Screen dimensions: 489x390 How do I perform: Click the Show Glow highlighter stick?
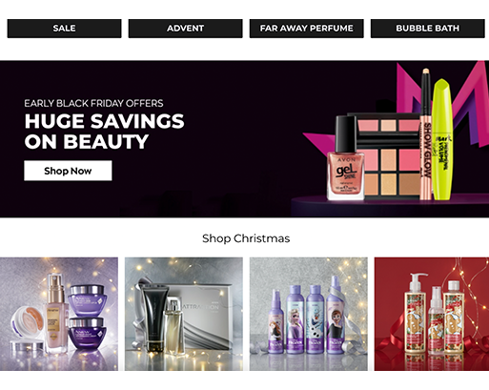(x=426, y=134)
